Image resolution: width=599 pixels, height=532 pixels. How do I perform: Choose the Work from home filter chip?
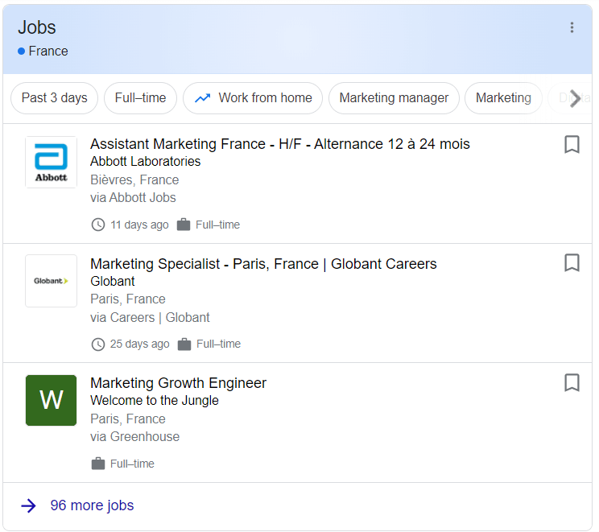coord(253,98)
